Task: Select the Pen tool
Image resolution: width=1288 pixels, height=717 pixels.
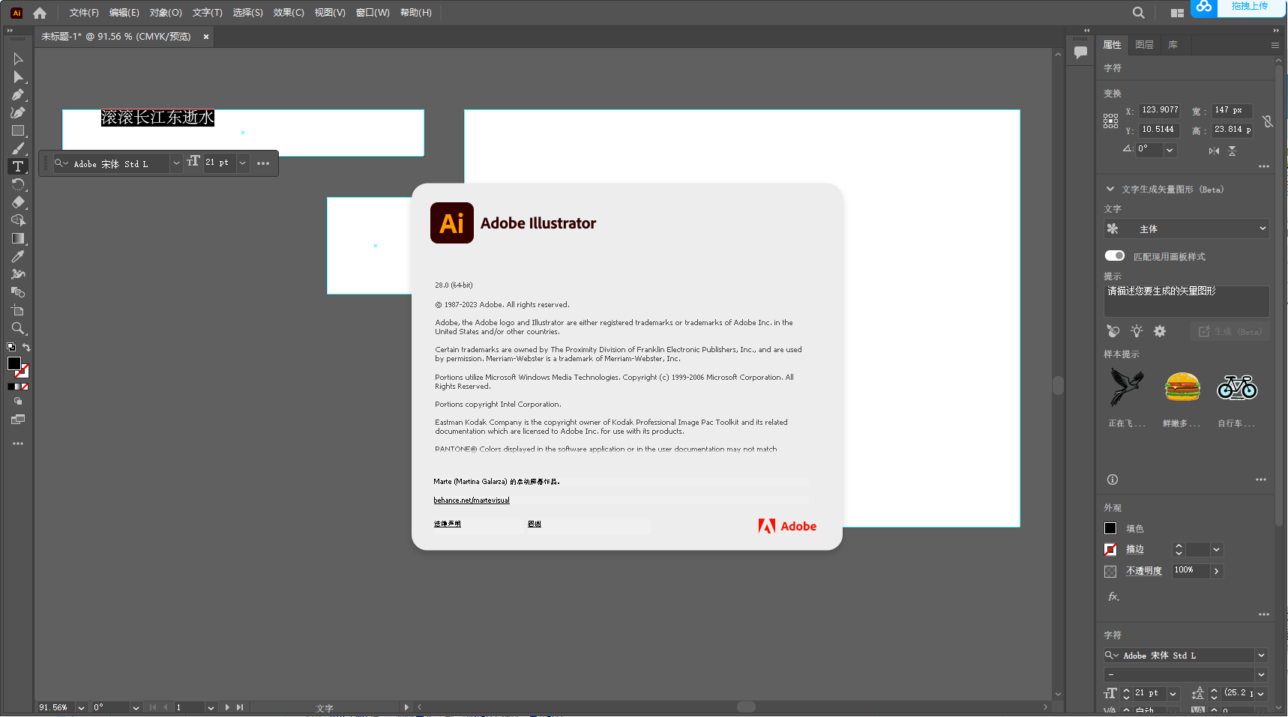Action: (18, 94)
